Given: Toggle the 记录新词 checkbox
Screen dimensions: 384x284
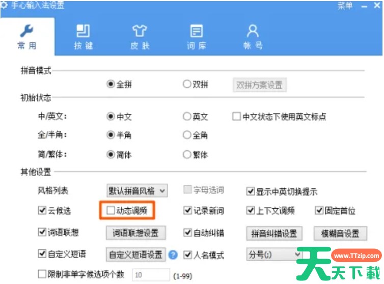Looking at the screenshot, I should click(x=187, y=210).
